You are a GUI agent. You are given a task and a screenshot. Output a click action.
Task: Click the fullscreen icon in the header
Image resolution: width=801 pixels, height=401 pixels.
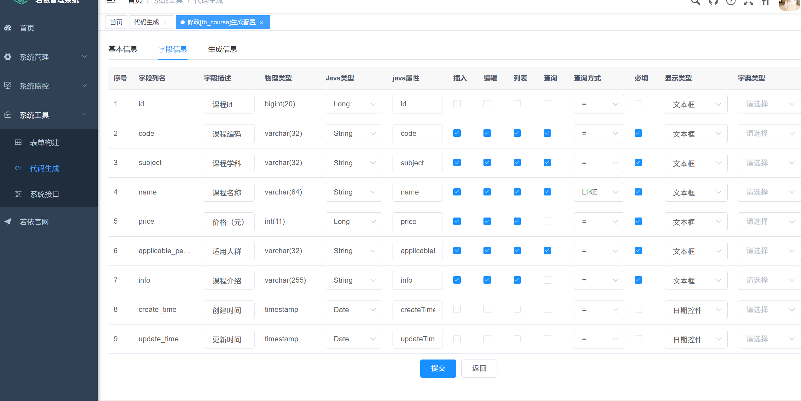click(748, 2)
